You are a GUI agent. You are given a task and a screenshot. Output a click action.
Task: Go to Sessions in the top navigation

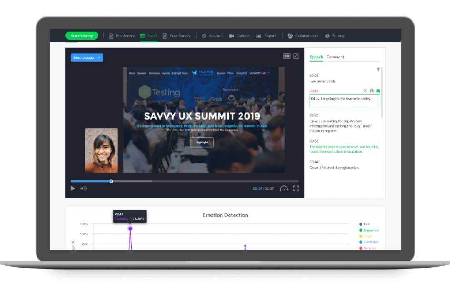[212, 36]
